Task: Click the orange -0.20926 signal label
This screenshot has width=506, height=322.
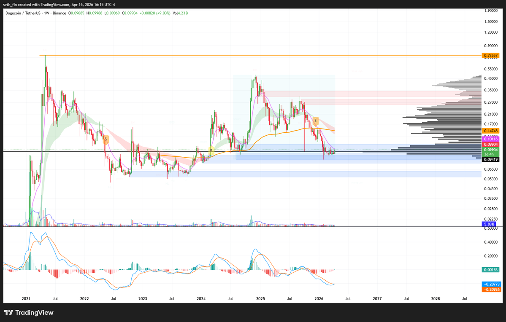Action: click(491, 290)
